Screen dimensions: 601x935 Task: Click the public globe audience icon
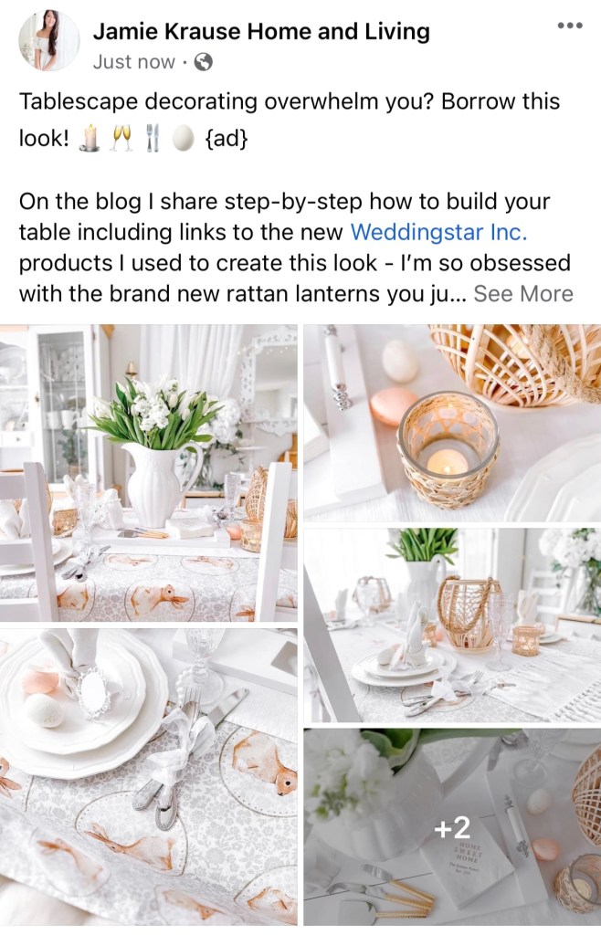(204, 62)
